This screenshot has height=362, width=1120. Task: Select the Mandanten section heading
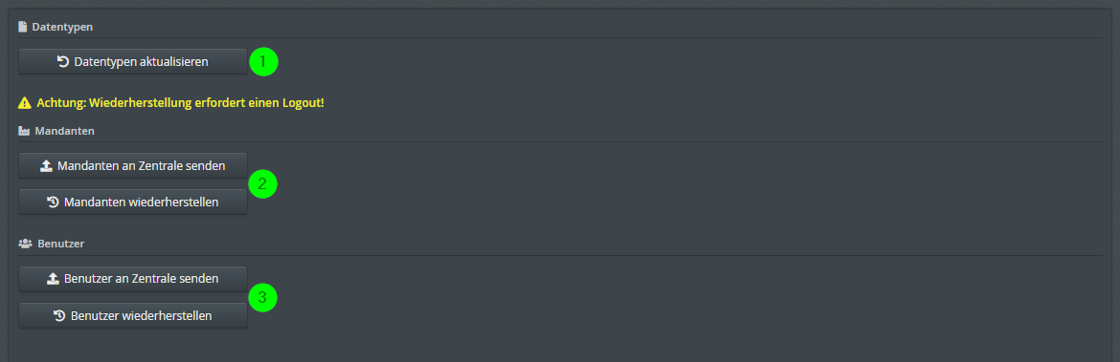click(x=65, y=131)
